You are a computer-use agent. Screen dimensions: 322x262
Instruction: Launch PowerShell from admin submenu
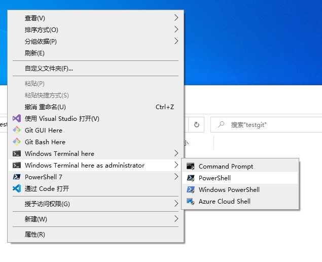click(240, 178)
